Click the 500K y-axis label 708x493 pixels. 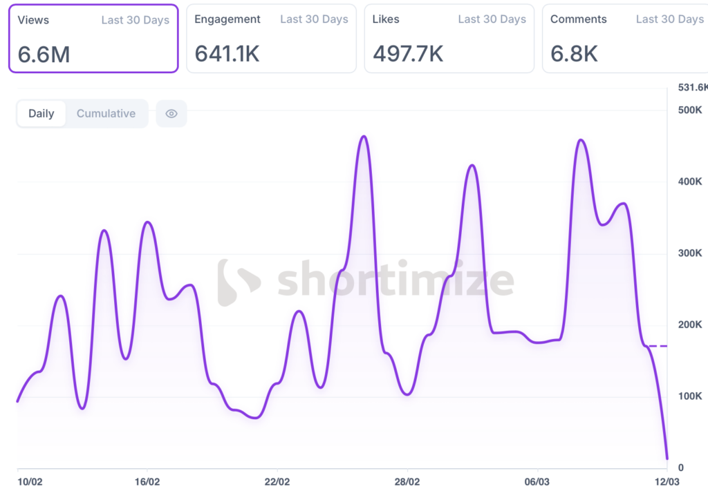pyautogui.click(x=690, y=110)
